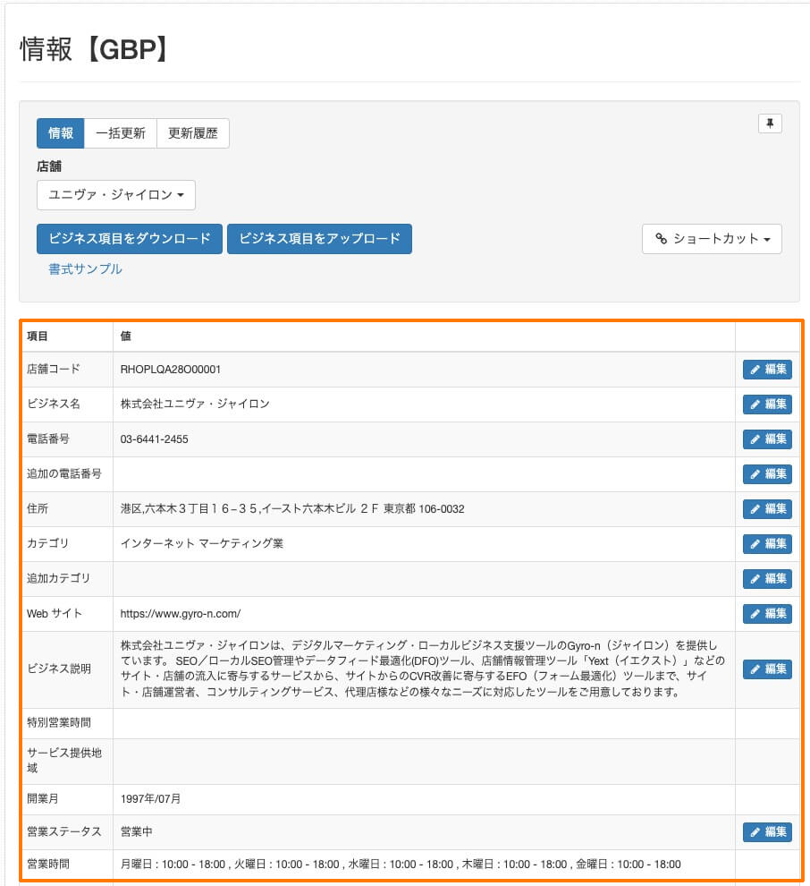Edit the Web サイト URL
This screenshot has width=810, height=886.
point(767,614)
